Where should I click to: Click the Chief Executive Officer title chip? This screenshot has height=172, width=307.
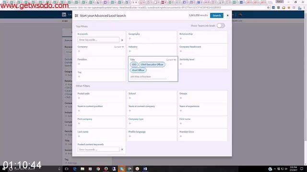tap(152, 64)
